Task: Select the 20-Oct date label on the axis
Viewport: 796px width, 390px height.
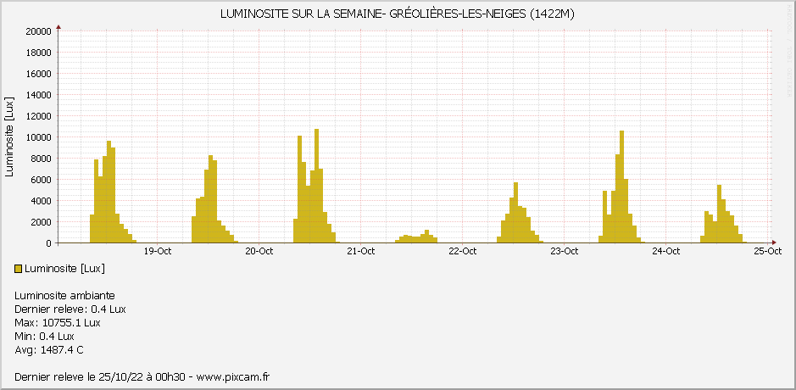Action: click(x=259, y=251)
